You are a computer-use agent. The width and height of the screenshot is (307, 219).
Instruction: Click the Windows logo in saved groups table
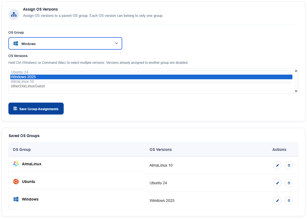[16, 199]
